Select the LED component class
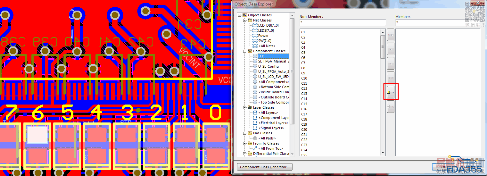 (261, 56)
